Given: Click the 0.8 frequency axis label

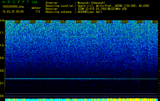Looking at the screenshot, I should 2,71.
